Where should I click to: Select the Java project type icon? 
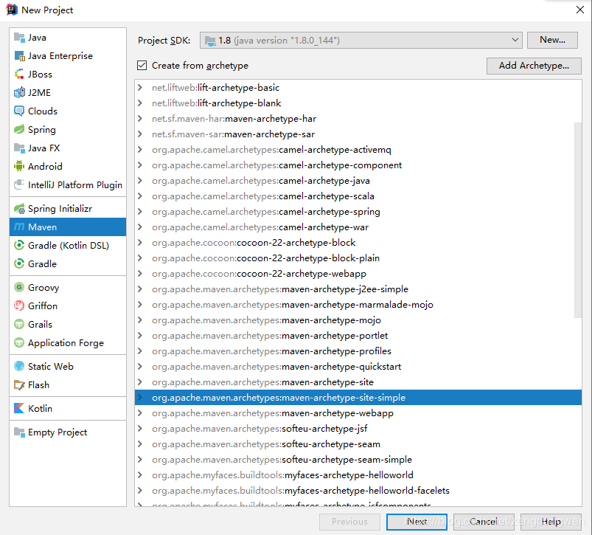[19, 38]
